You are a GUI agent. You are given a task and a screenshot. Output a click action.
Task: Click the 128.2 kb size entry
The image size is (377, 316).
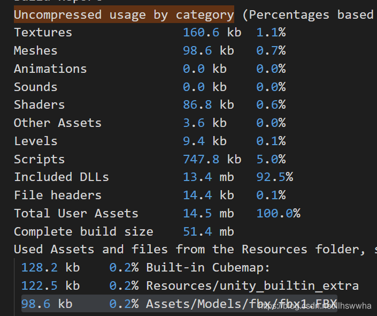point(50,267)
